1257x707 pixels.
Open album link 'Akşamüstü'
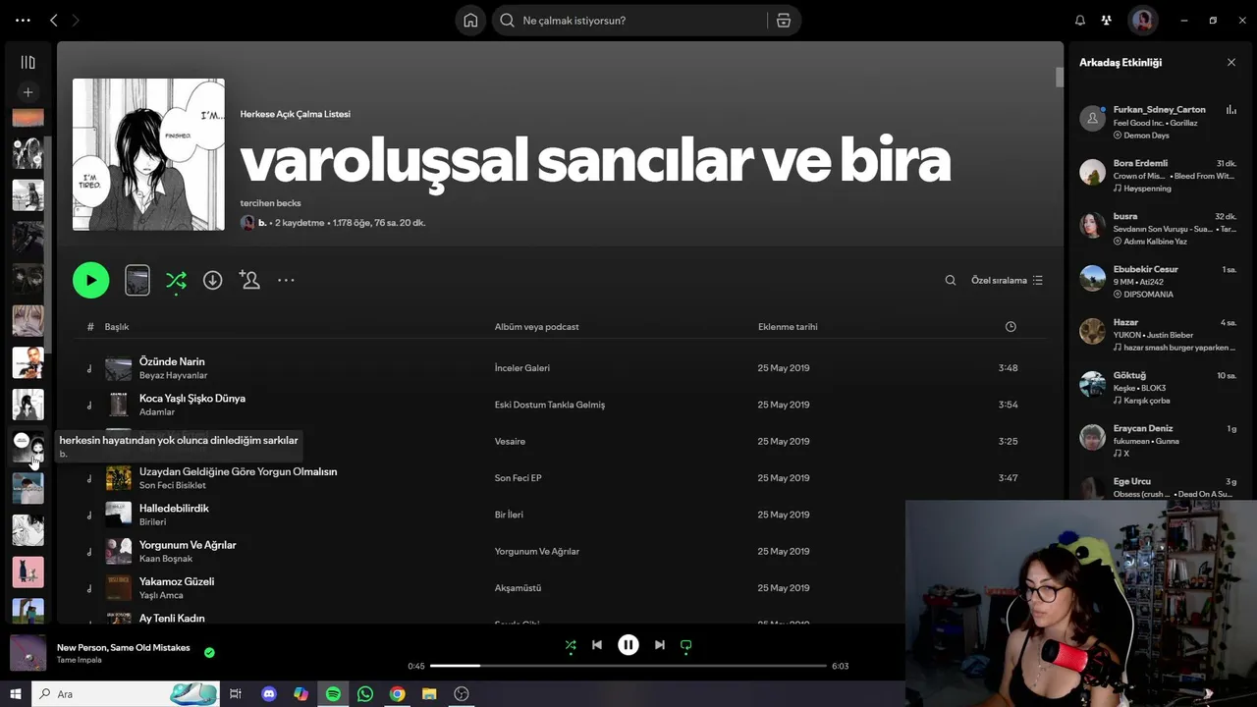click(x=518, y=588)
